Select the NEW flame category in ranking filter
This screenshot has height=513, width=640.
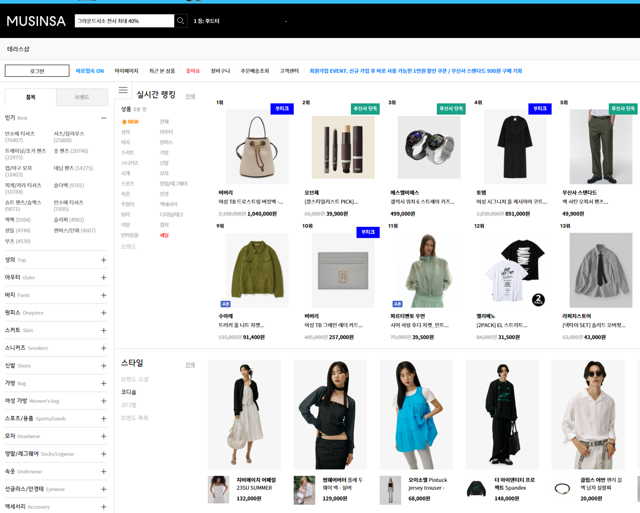[131, 122]
